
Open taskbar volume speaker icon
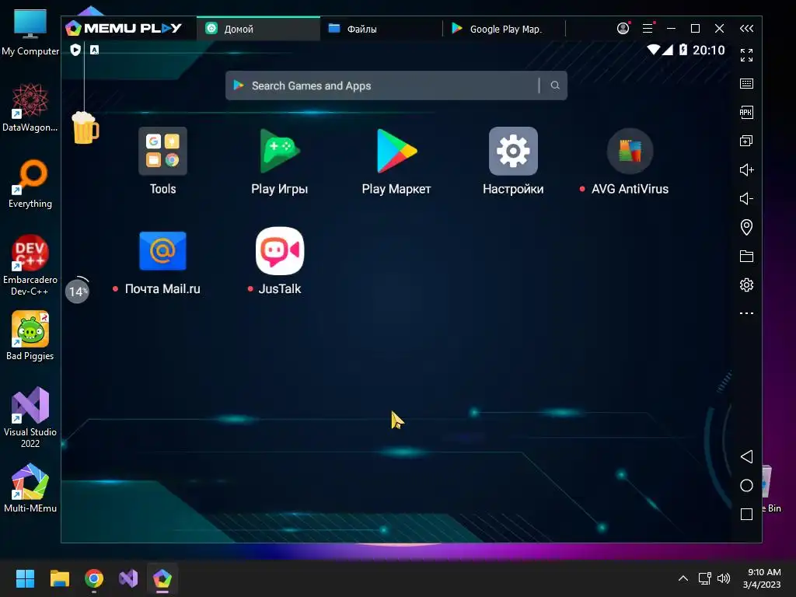(724, 578)
